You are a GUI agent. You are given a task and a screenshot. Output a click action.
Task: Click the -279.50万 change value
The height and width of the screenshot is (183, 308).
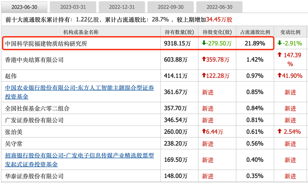pos(216,43)
